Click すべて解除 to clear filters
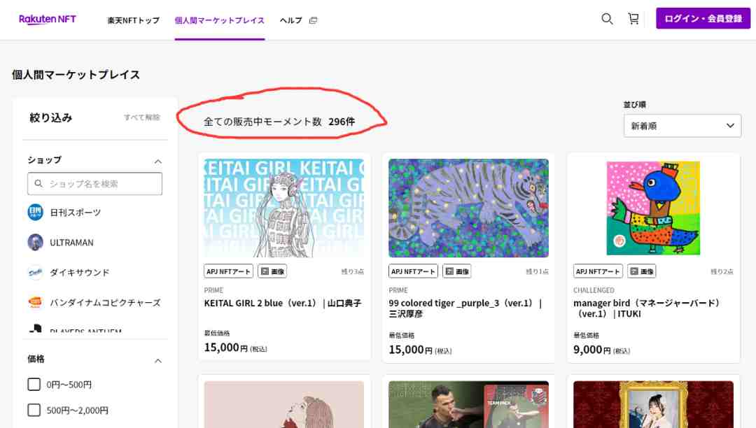This screenshot has width=756, height=428. (141, 117)
